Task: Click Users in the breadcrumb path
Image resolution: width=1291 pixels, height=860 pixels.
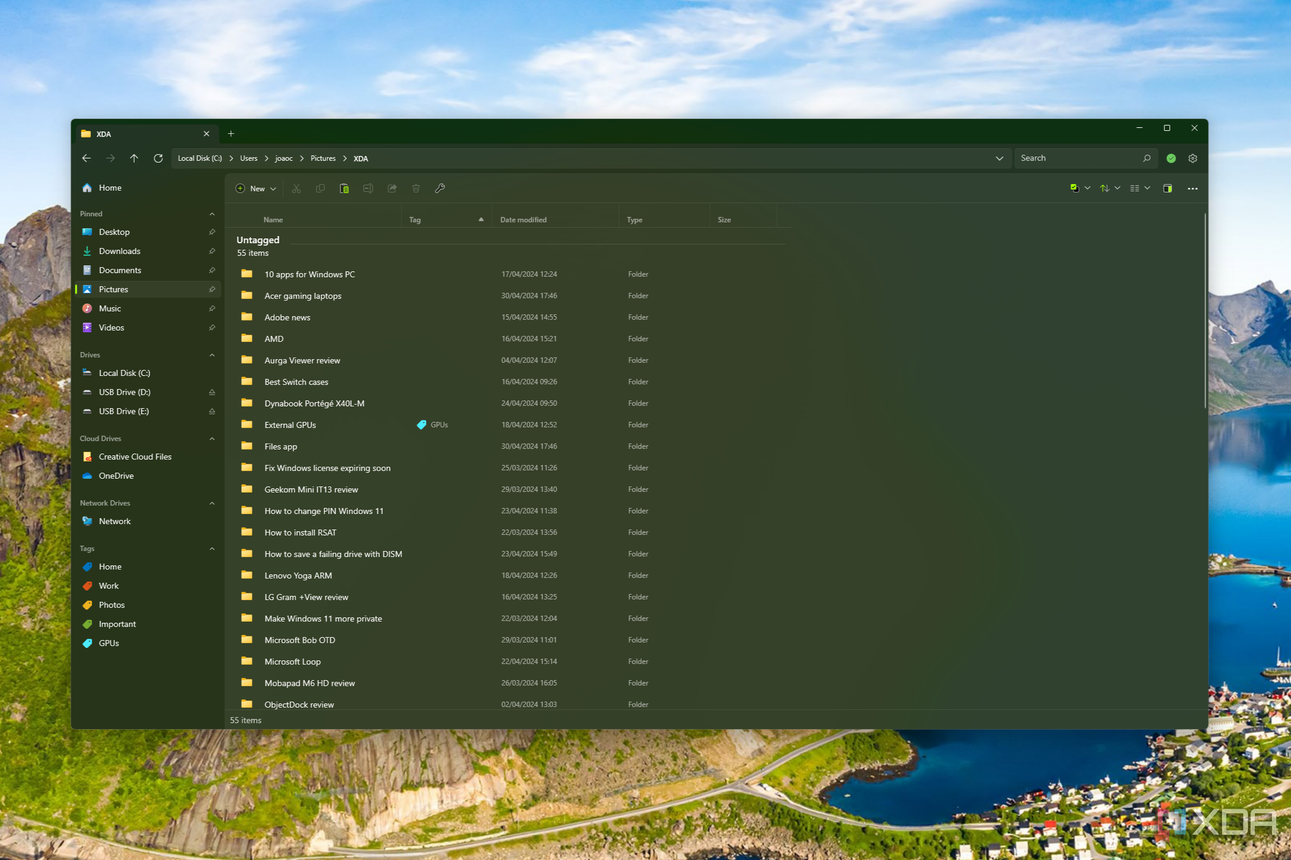Action: (249, 158)
